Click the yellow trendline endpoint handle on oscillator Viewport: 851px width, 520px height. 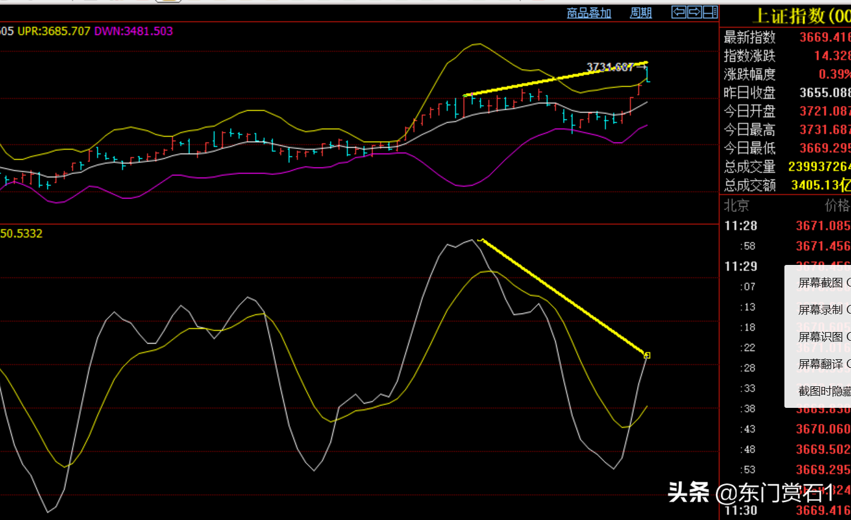(647, 355)
